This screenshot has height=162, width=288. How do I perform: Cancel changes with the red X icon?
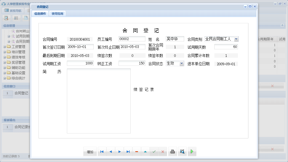[x=163, y=152]
